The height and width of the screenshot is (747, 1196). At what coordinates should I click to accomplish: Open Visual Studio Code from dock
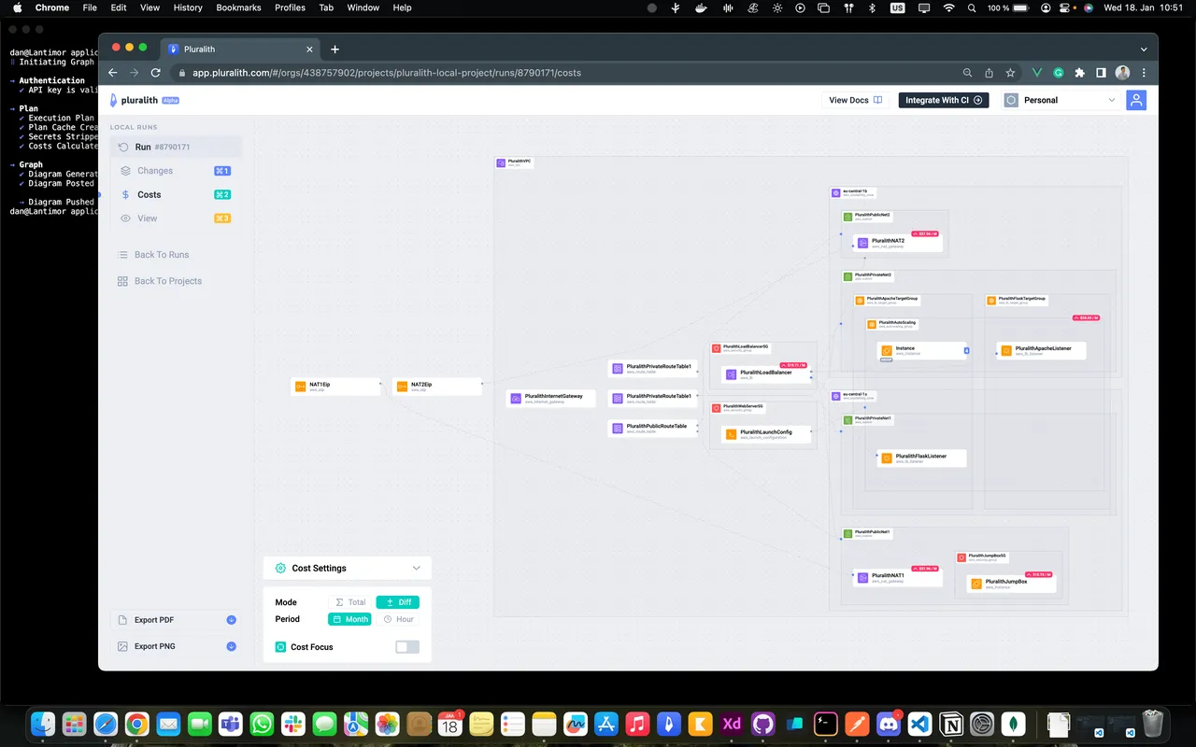pyautogui.click(x=918, y=724)
